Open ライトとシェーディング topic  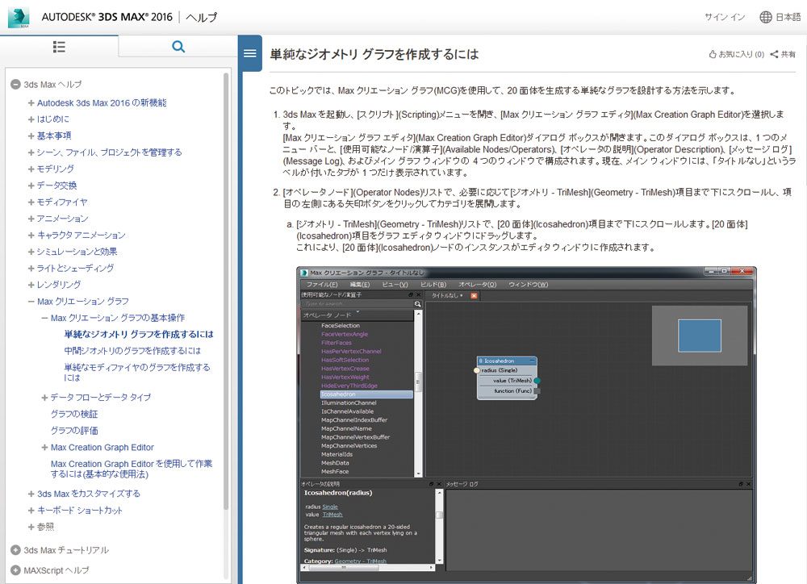(x=75, y=268)
